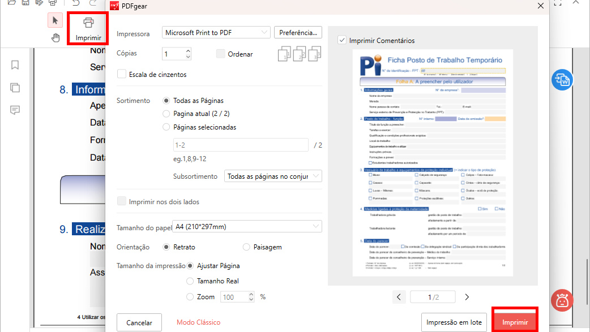590x332 pixels.
Task: Open the Imprimir printing panel
Action: [87, 27]
